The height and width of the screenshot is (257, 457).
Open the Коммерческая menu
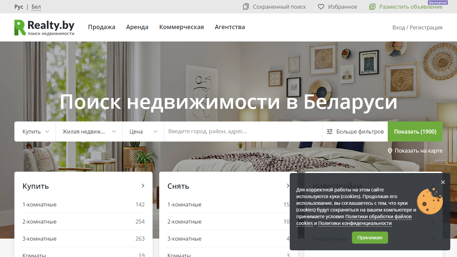point(182,27)
